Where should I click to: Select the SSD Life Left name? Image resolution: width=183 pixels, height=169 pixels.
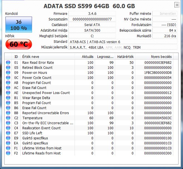pyautogui.click(x=32, y=133)
